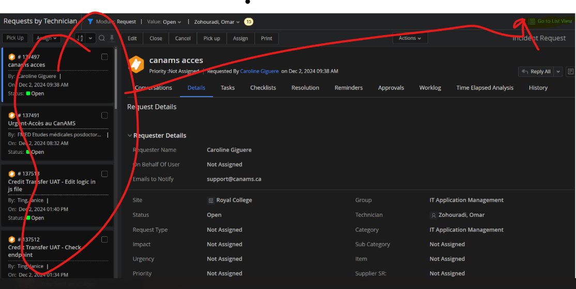The width and height of the screenshot is (576, 289).
Task: Click the Pick Up button in list toolbar
Action: (x=15, y=38)
